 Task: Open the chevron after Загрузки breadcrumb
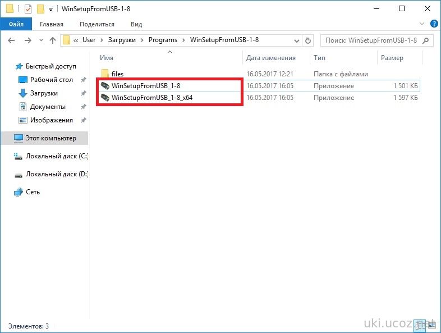click(x=142, y=40)
